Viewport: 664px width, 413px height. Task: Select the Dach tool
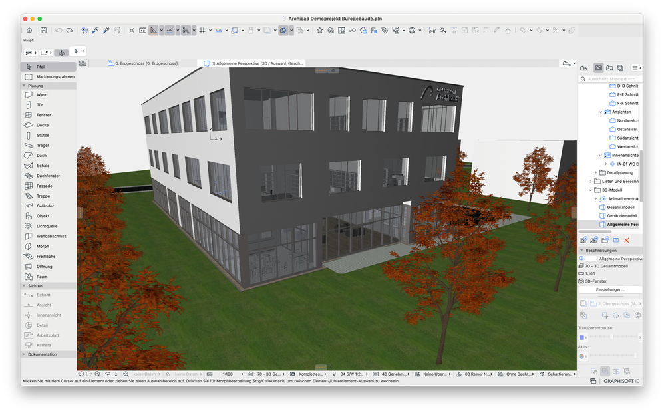(49, 156)
